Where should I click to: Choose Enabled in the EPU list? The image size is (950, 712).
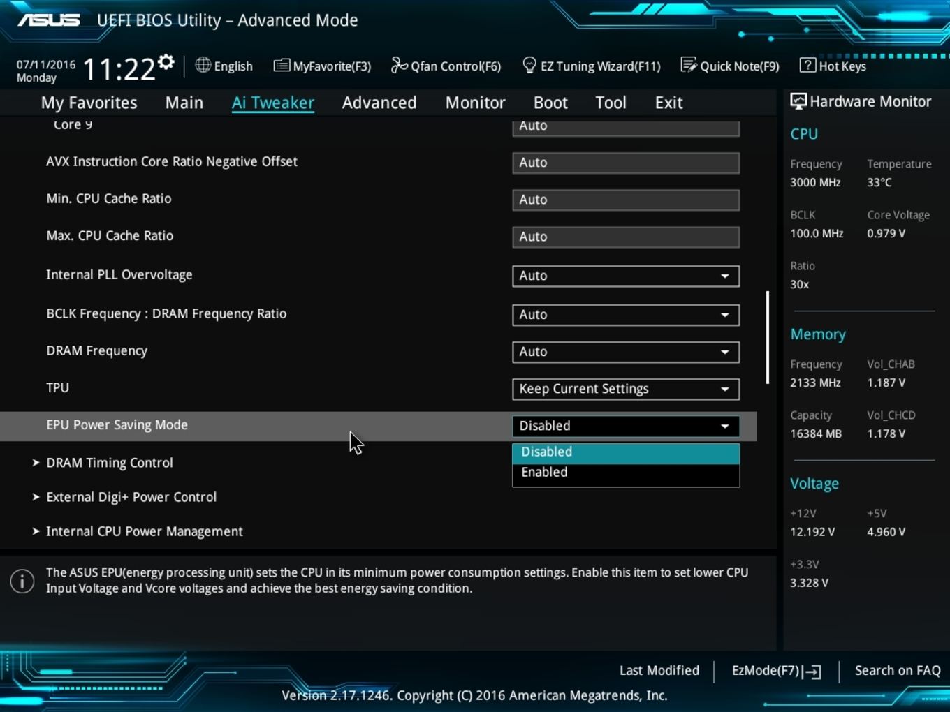tap(626, 473)
